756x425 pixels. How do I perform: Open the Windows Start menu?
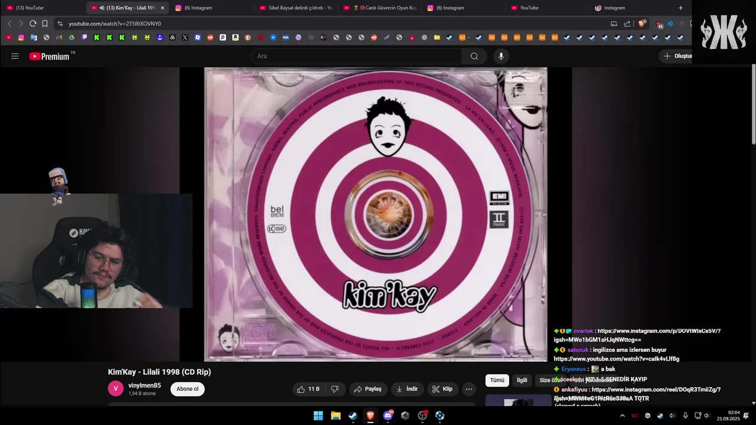tap(318, 416)
